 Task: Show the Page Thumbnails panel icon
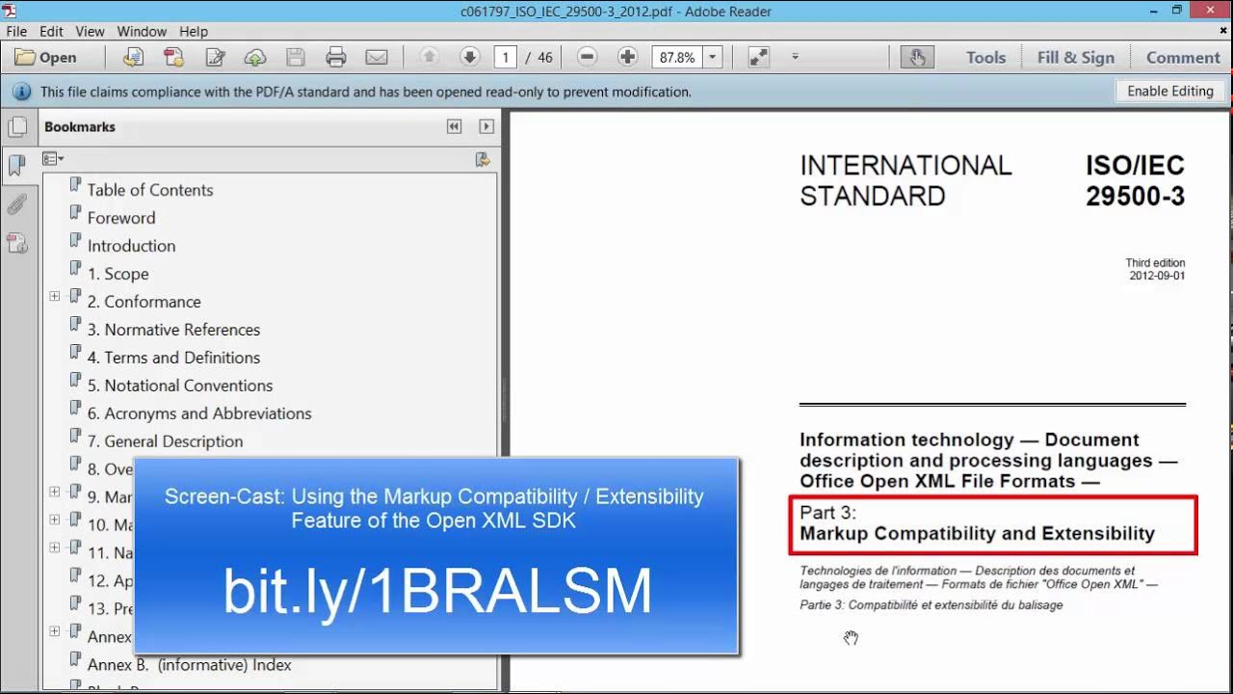[x=16, y=127]
